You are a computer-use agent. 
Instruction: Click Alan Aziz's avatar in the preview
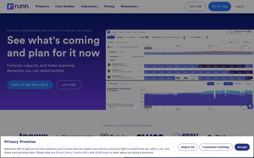(x=109, y=71)
